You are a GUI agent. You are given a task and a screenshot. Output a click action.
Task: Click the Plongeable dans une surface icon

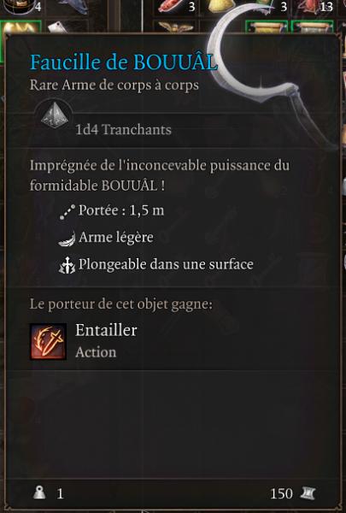(67, 265)
